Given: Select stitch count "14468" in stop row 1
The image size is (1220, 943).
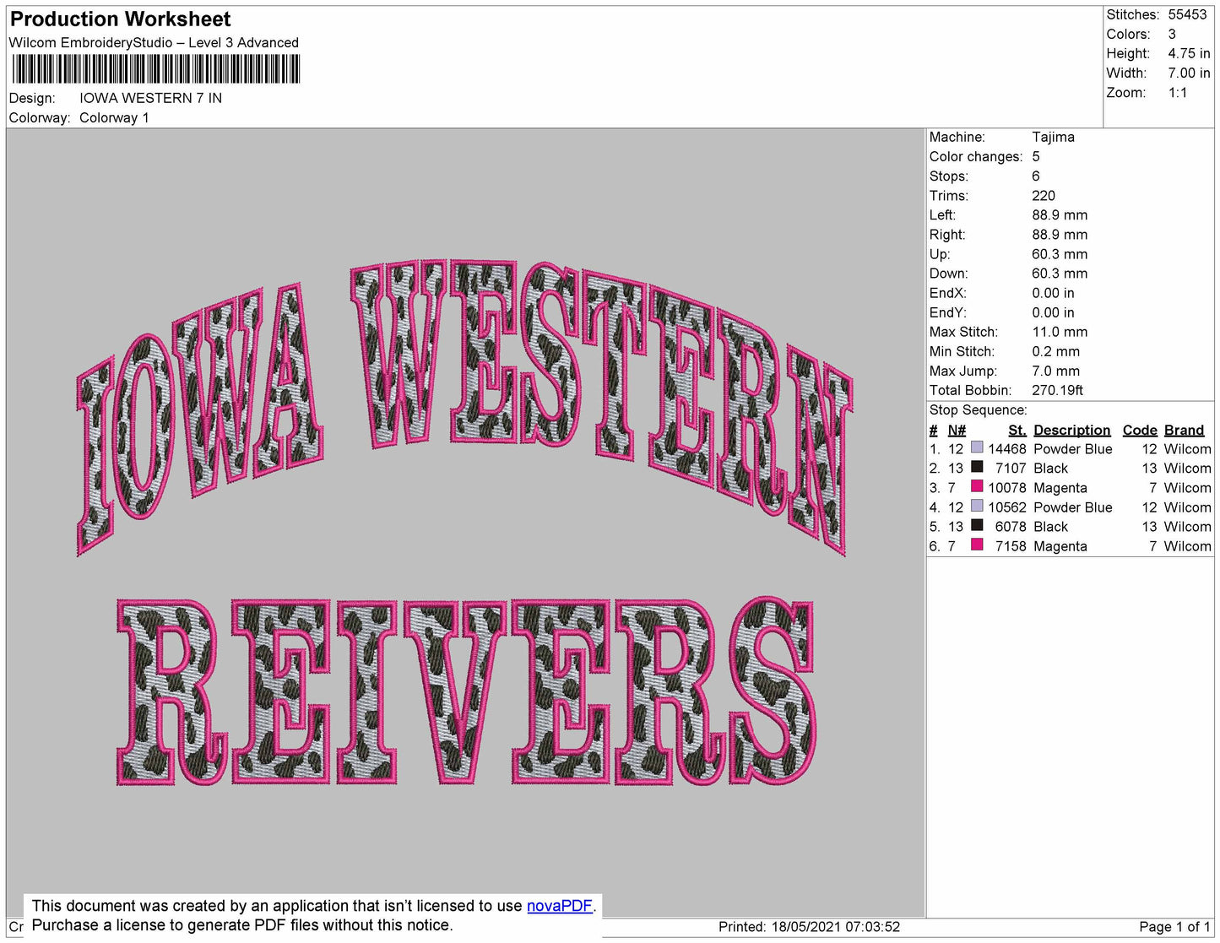Looking at the screenshot, I should tap(1007, 449).
